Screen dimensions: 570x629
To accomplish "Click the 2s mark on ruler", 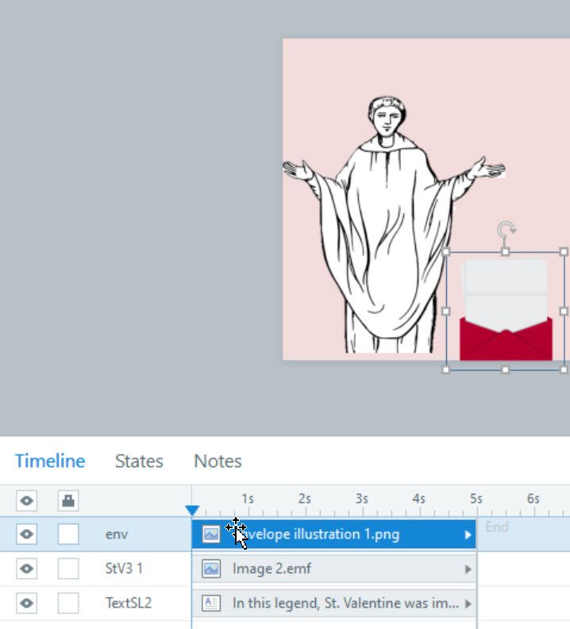I will [x=305, y=499].
